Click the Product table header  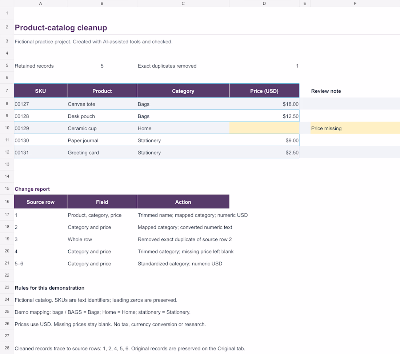(102, 91)
